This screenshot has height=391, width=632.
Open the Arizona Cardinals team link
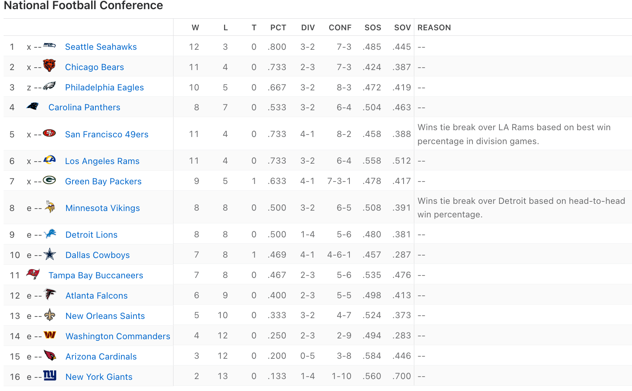(x=101, y=357)
